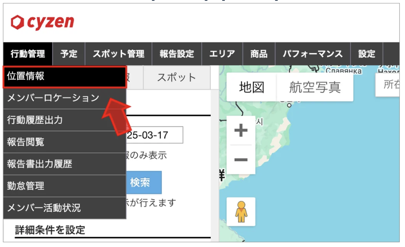Click the cyzen logo
Viewport: 405px width, 247px height.
pyautogui.click(x=43, y=22)
